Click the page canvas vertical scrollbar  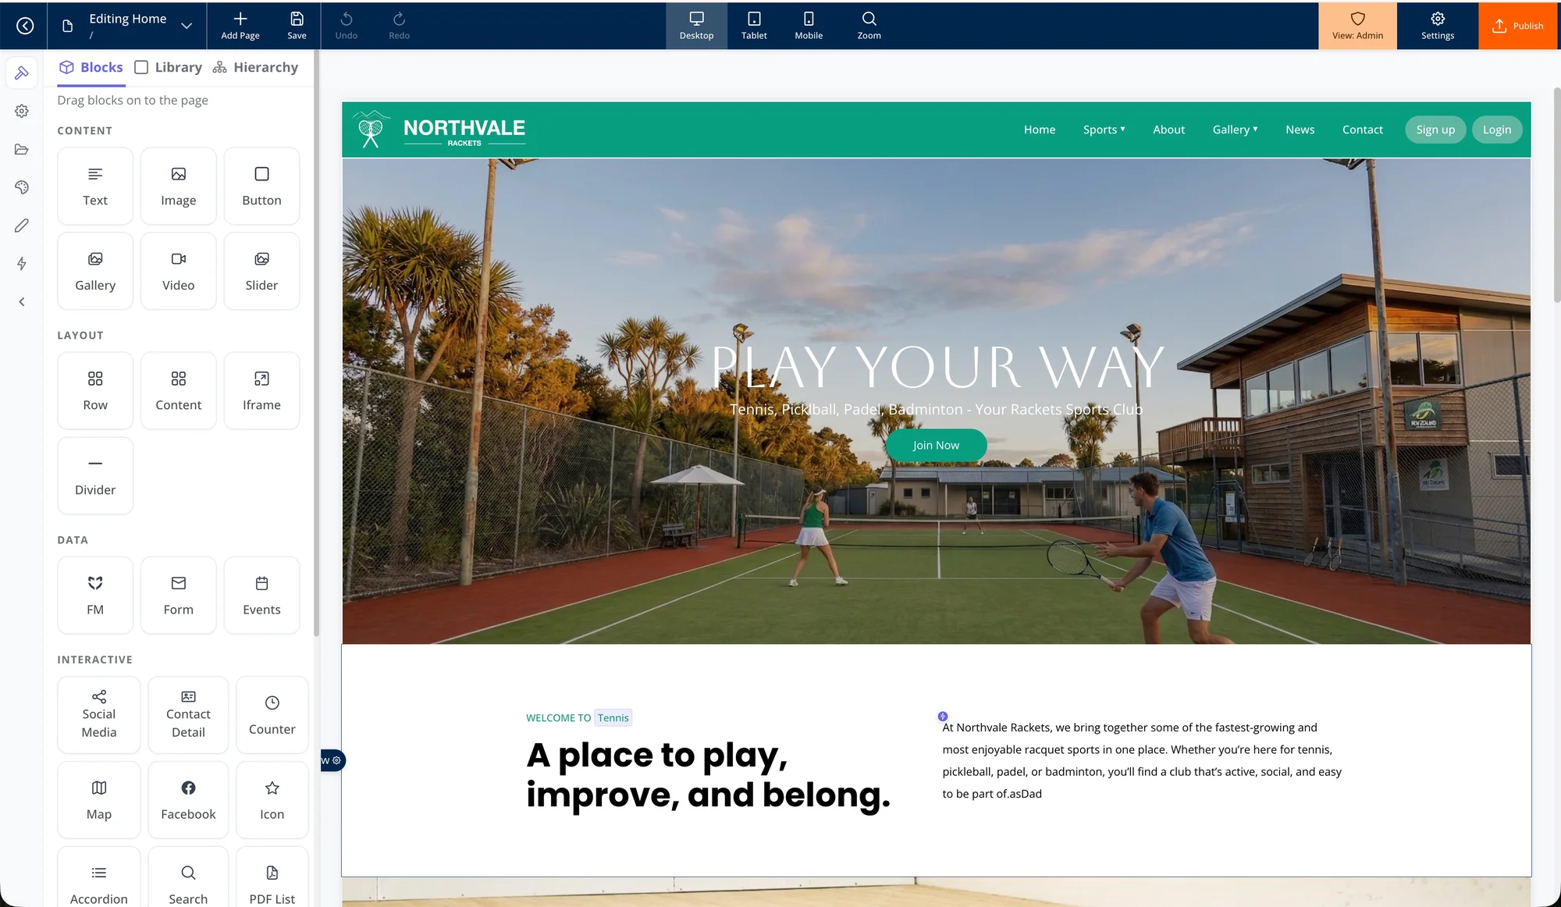1556,195
